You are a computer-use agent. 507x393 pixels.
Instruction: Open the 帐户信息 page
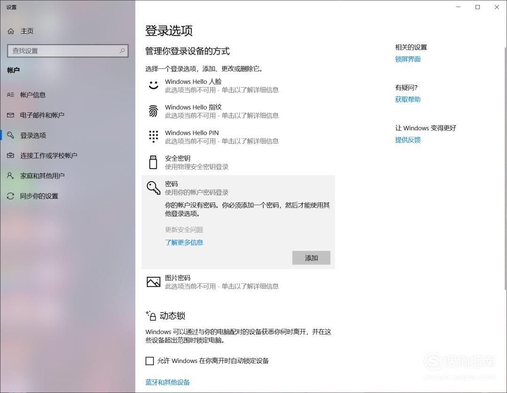(33, 95)
